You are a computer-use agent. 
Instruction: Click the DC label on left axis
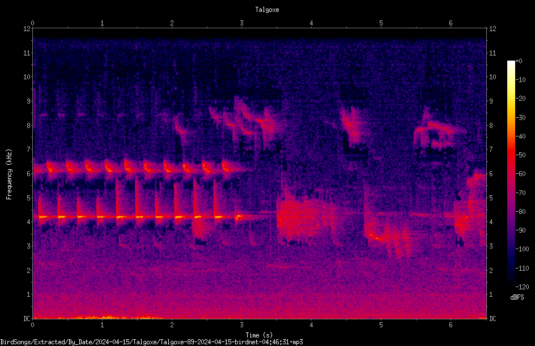(27, 318)
